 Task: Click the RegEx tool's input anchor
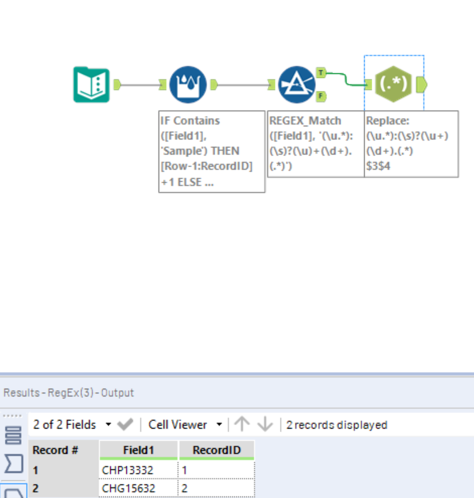[x=368, y=84]
